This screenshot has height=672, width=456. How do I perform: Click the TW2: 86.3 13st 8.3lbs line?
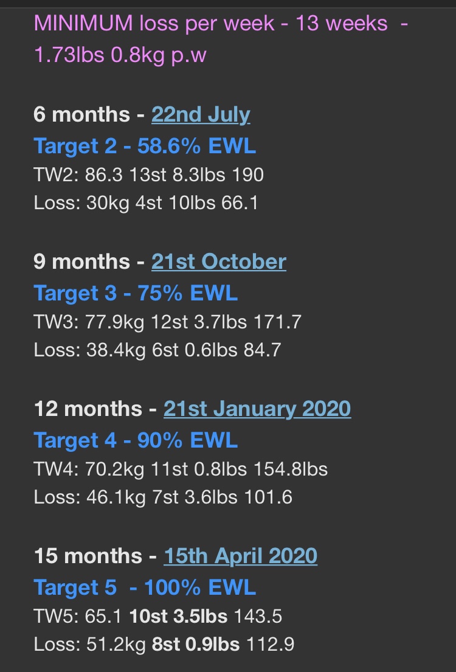point(149,175)
